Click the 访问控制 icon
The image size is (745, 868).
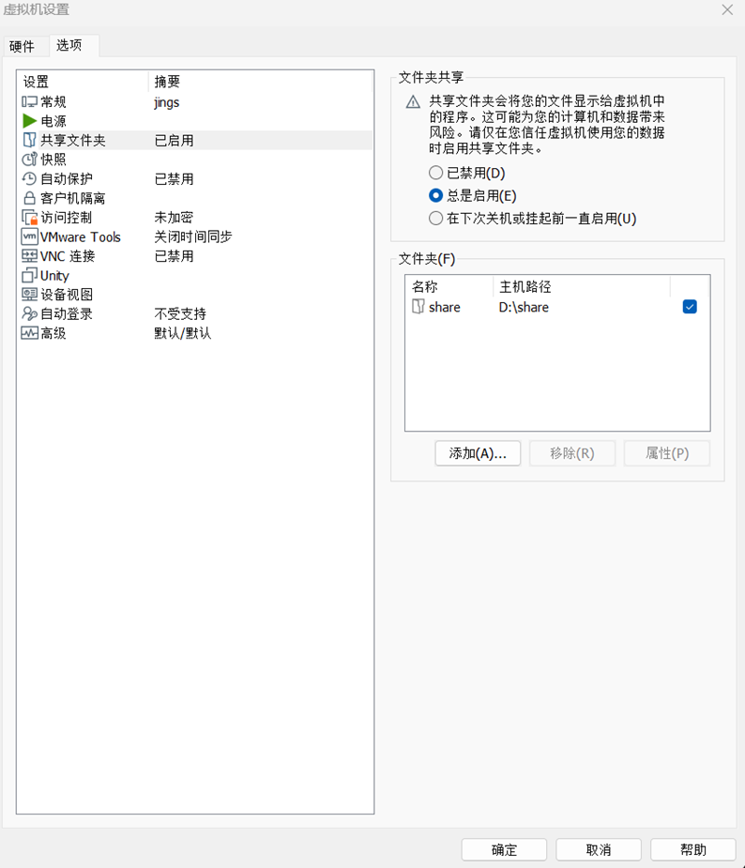coord(29,218)
